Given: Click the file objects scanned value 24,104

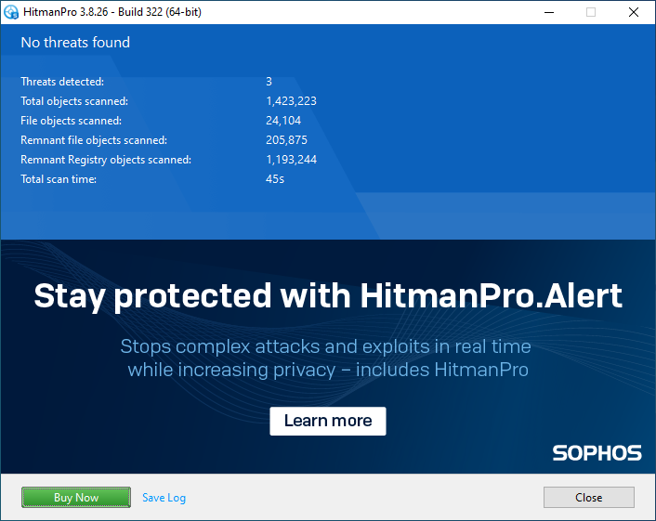Looking at the screenshot, I should (x=284, y=121).
